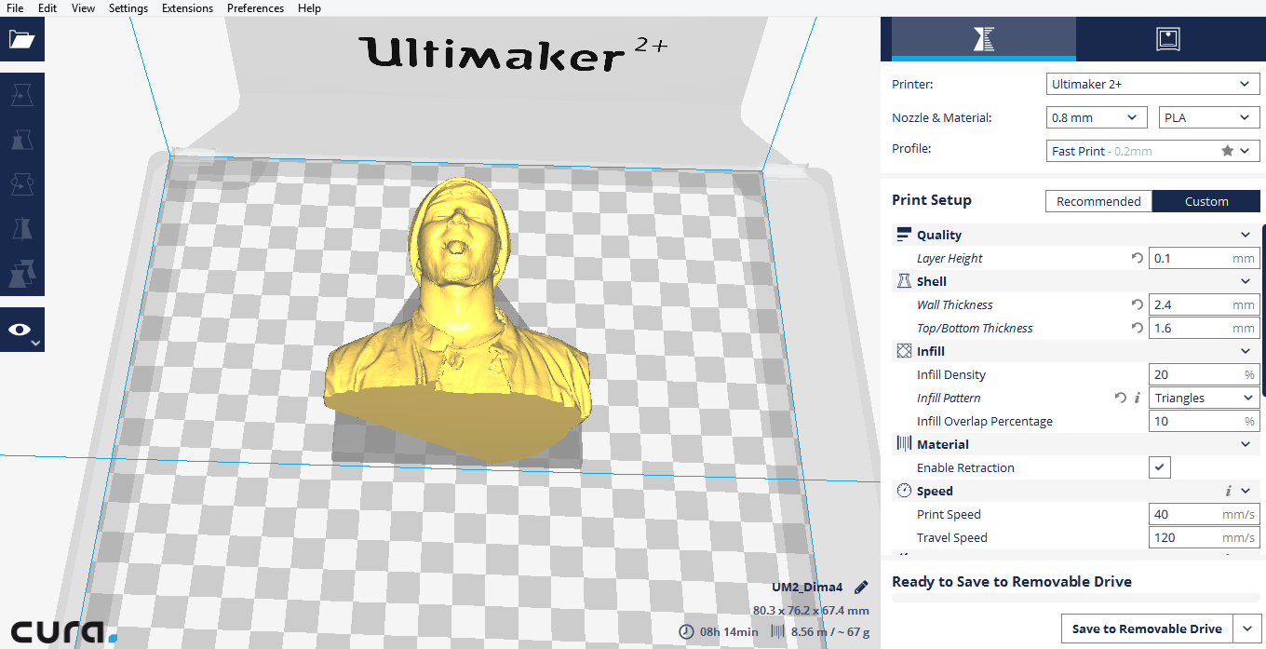Open the view mode eye menu
The width and height of the screenshot is (1266, 649).
click(21, 330)
